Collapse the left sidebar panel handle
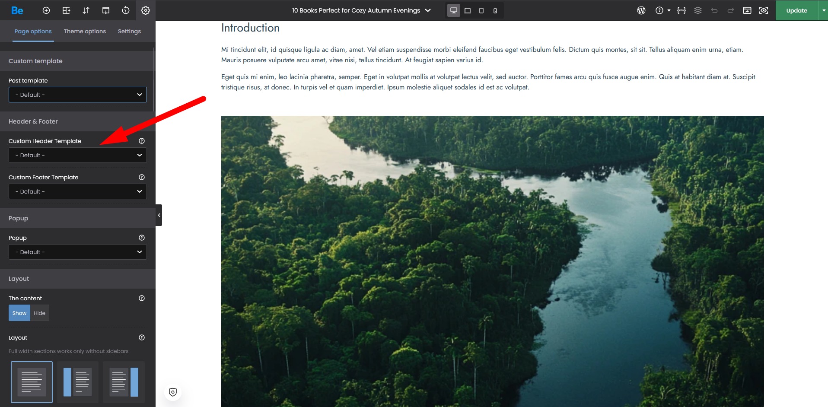This screenshot has width=828, height=407. pyautogui.click(x=159, y=215)
